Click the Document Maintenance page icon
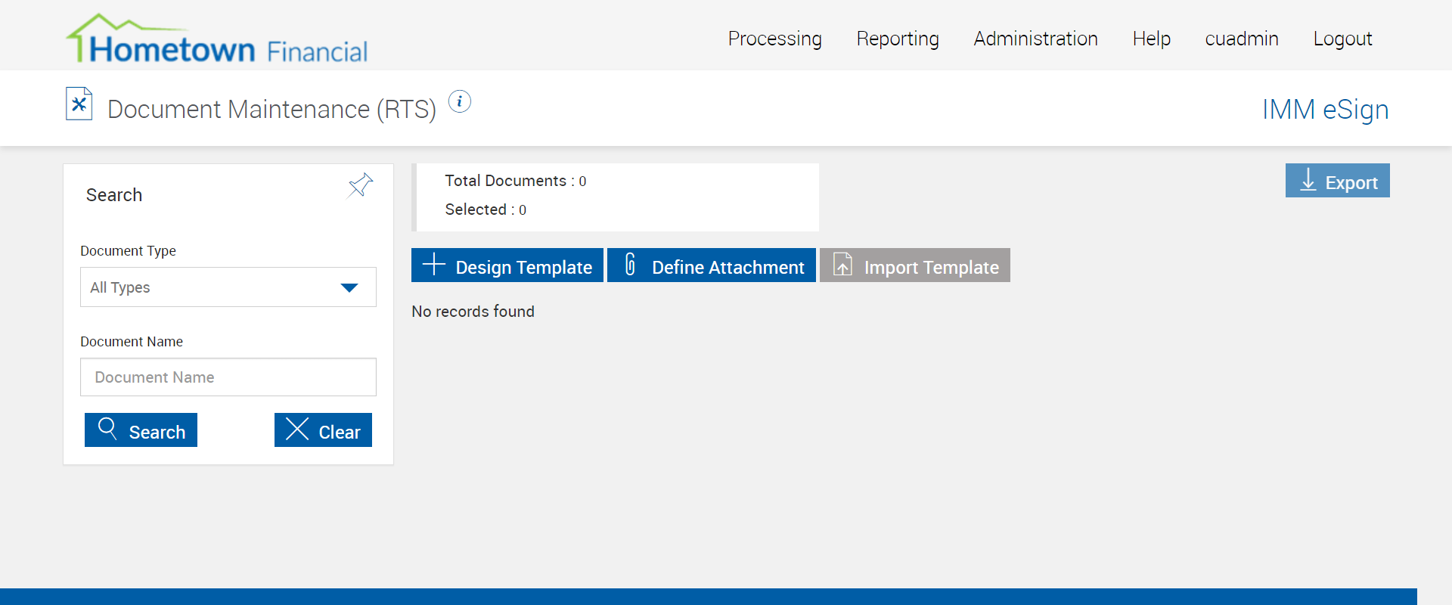The height and width of the screenshot is (605, 1452). [x=79, y=104]
